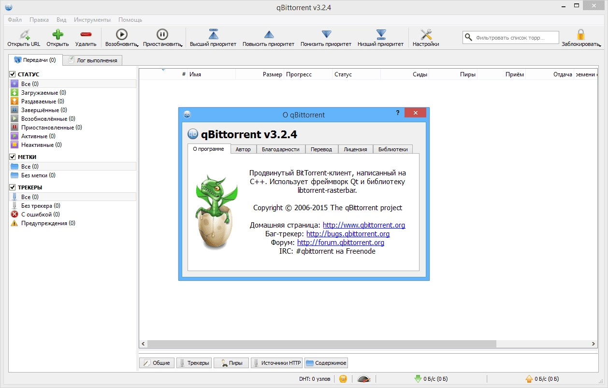Switch to the Передачи (0) tab
This screenshot has width=608, height=388.
(x=35, y=60)
